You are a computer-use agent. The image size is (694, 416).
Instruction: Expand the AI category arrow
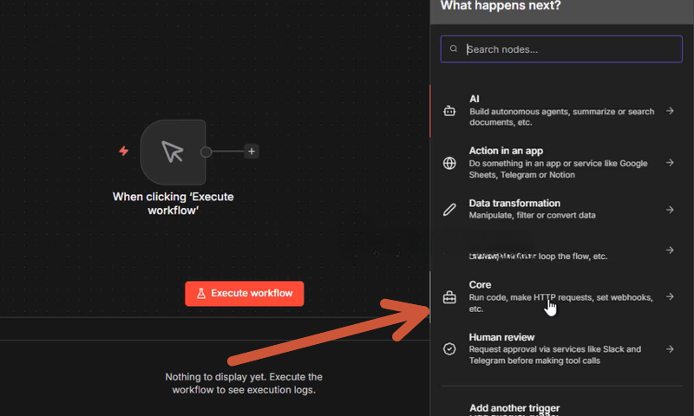click(x=670, y=111)
